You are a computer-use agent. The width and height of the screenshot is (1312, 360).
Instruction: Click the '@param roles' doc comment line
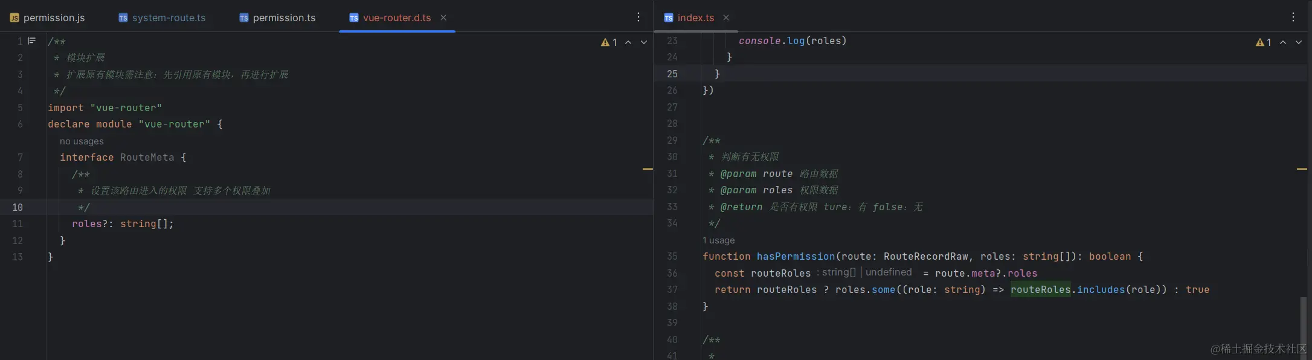point(773,190)
